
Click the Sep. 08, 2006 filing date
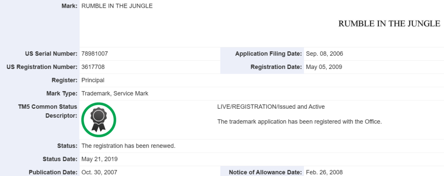pos(324,54)
